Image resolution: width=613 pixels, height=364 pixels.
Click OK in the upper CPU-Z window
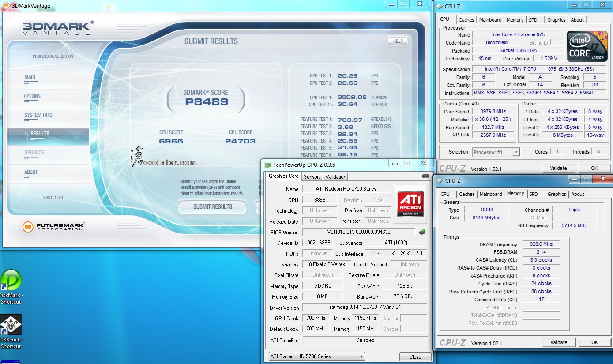(x=594, y=168)
